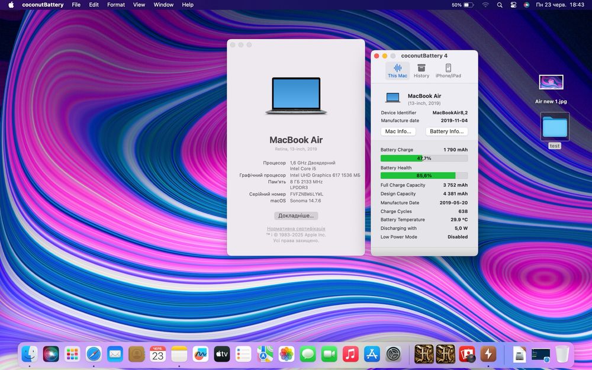Open the Edit menu
The width and height of the screenshot is (592, 370).
point(94,5)
